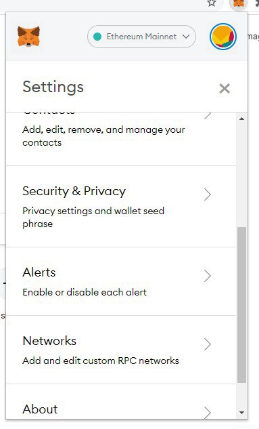
Task: Open Alerts settings
Action: click(121, 281)
